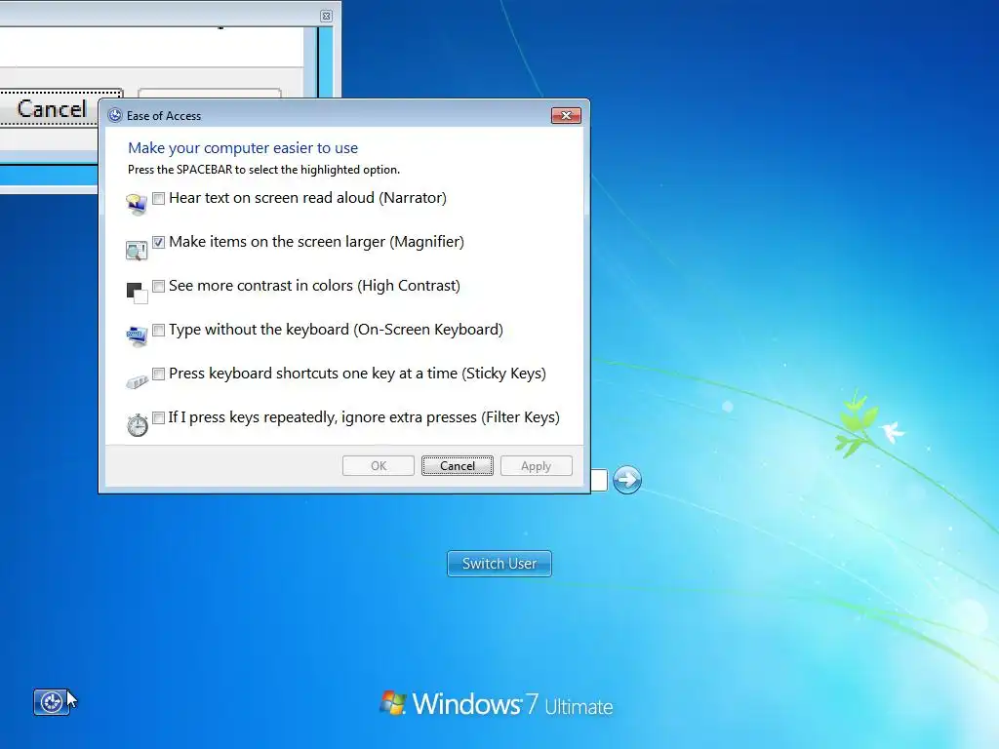
Task: Click the magnified Cancel button in Magnifier window
Action: [51, 108]
